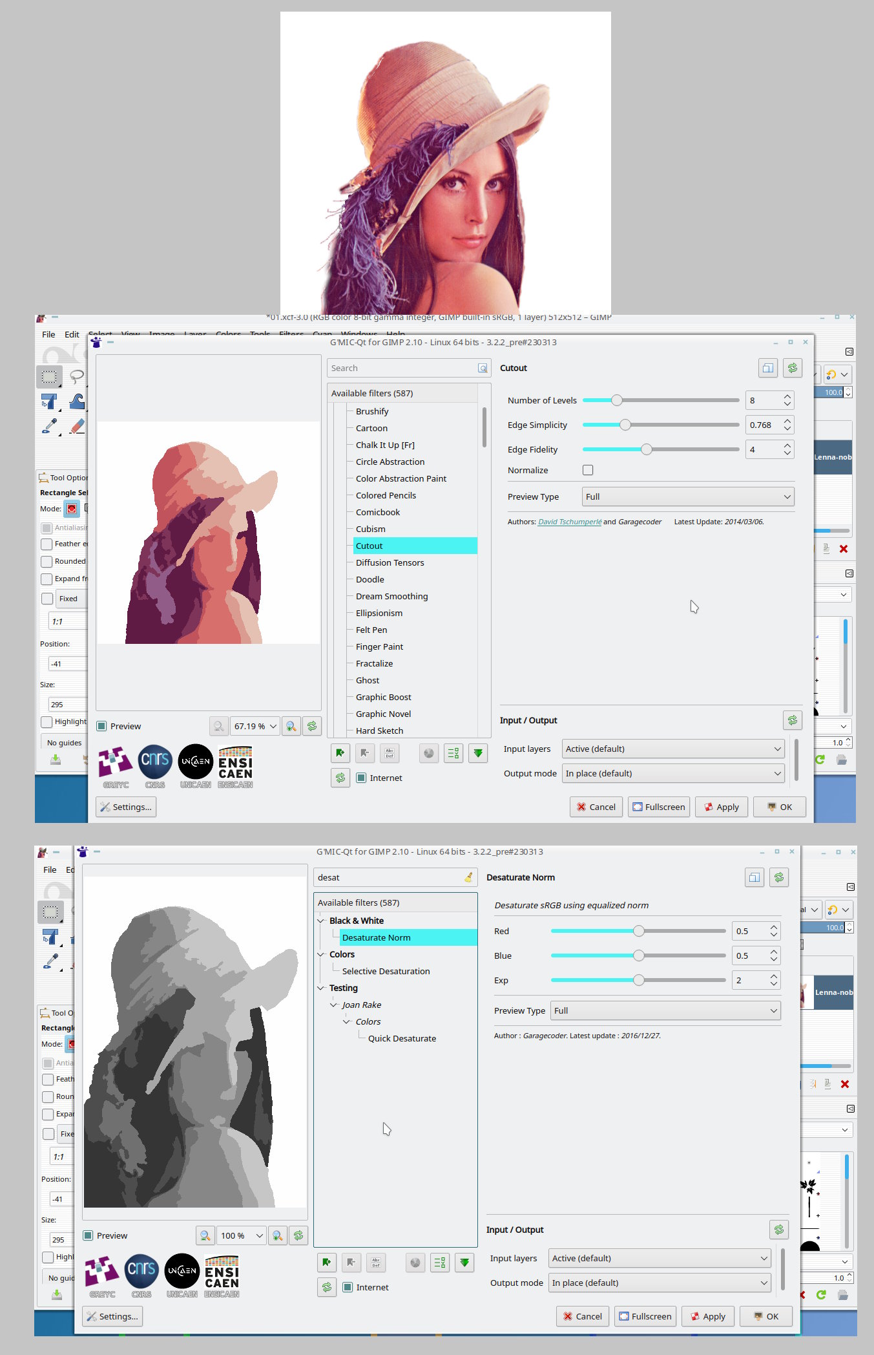Click the copy-window icon beside the Desaturate Norm title
Screen dimensions: 874x1355
(x=754, y=877)
